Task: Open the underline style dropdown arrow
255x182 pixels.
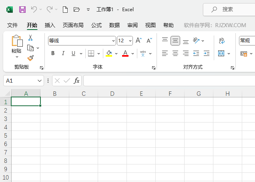Action: (x=81, y=53)
